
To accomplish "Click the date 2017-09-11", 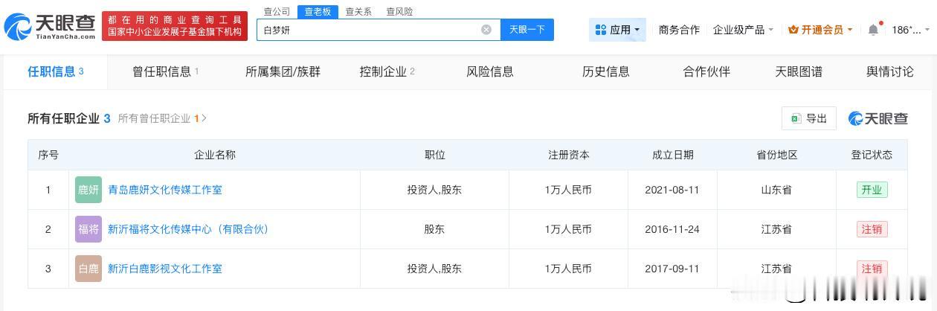I will (x=673, y=269).
